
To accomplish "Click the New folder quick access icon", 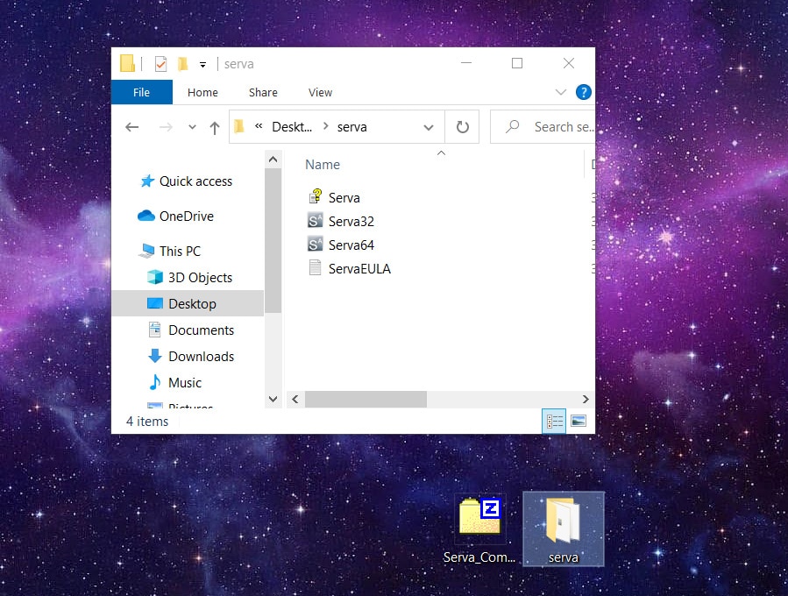I will pos(182,64).
